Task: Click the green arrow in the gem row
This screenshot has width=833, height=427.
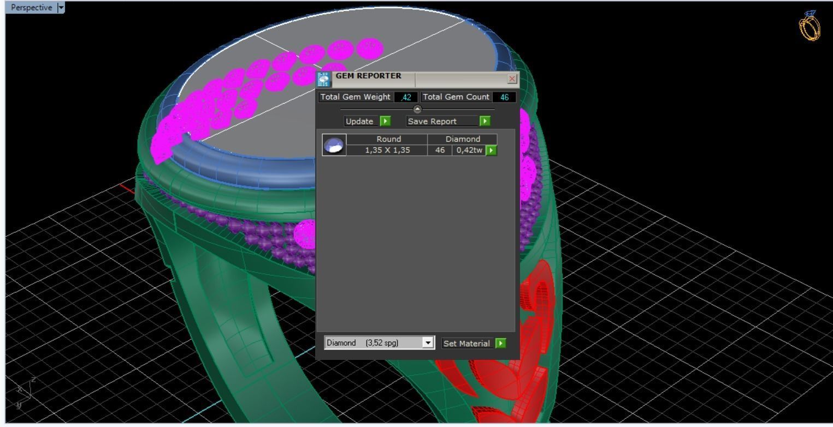Action: [x=491, y=150]
